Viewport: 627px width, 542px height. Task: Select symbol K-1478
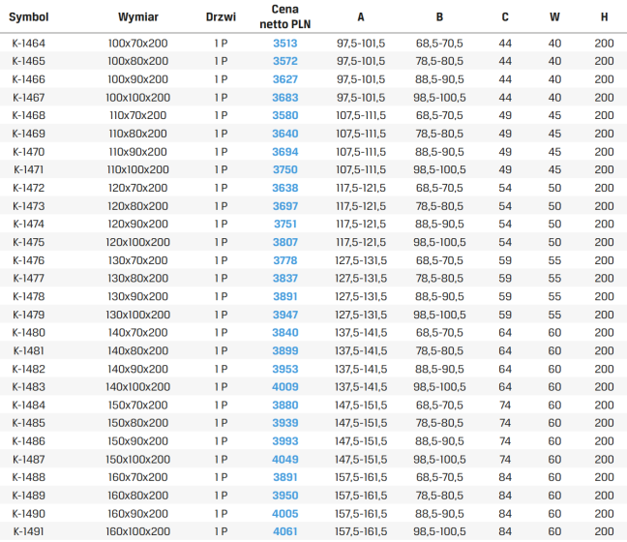tap(28, 297)
